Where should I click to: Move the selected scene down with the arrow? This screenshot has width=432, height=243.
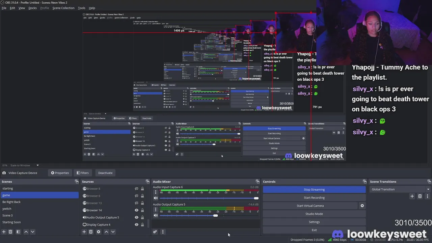pos(32,232)
